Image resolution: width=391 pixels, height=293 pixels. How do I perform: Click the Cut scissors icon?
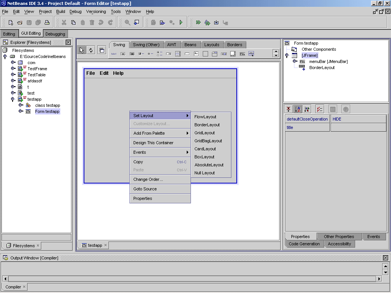[64, 23]
